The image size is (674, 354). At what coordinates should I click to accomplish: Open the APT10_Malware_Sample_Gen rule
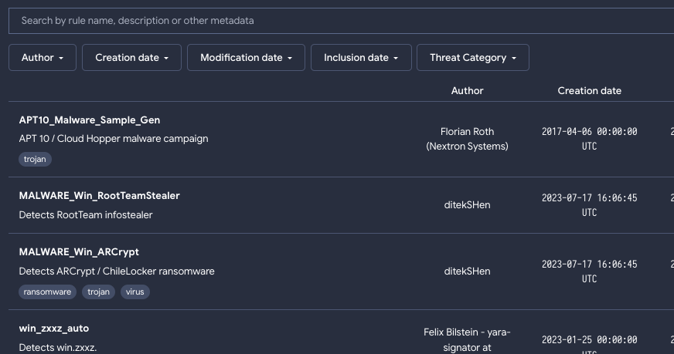(x=90, y=120)
